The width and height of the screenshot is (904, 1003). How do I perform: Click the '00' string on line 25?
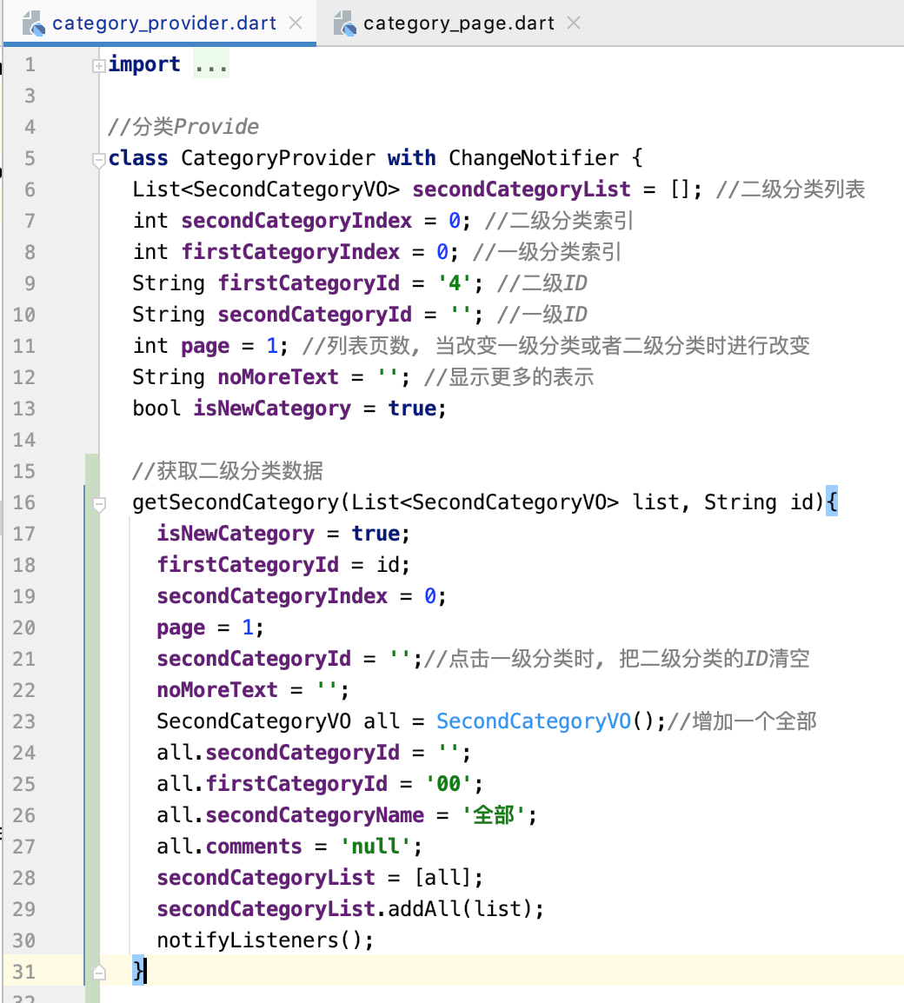(x=449, y=784)
